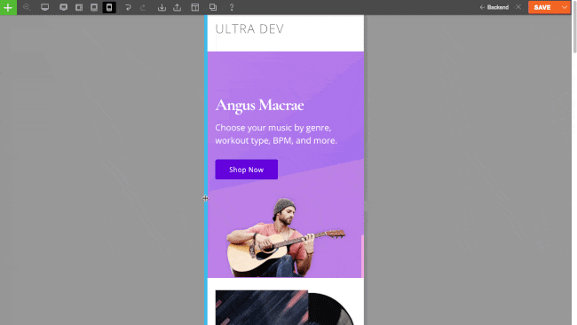Image resolution: width=577 pixels, height=325 pixels.
Task: Switch to tablet portrait preview
Action: click(x=94, y=7)
